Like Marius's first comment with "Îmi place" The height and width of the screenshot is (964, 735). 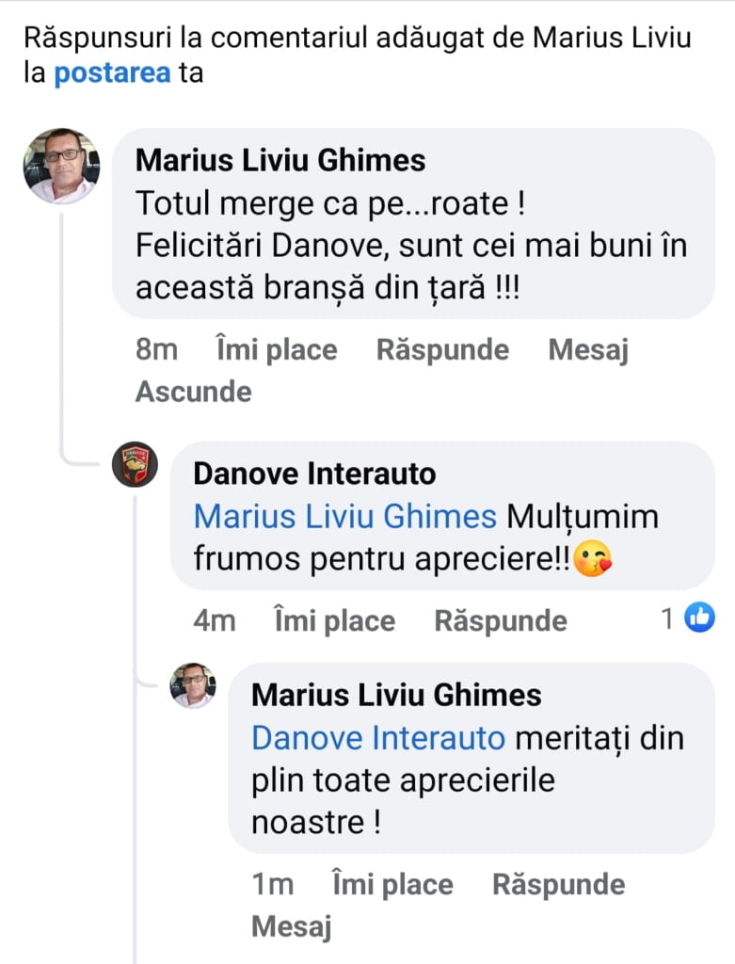tap(276, 350)
